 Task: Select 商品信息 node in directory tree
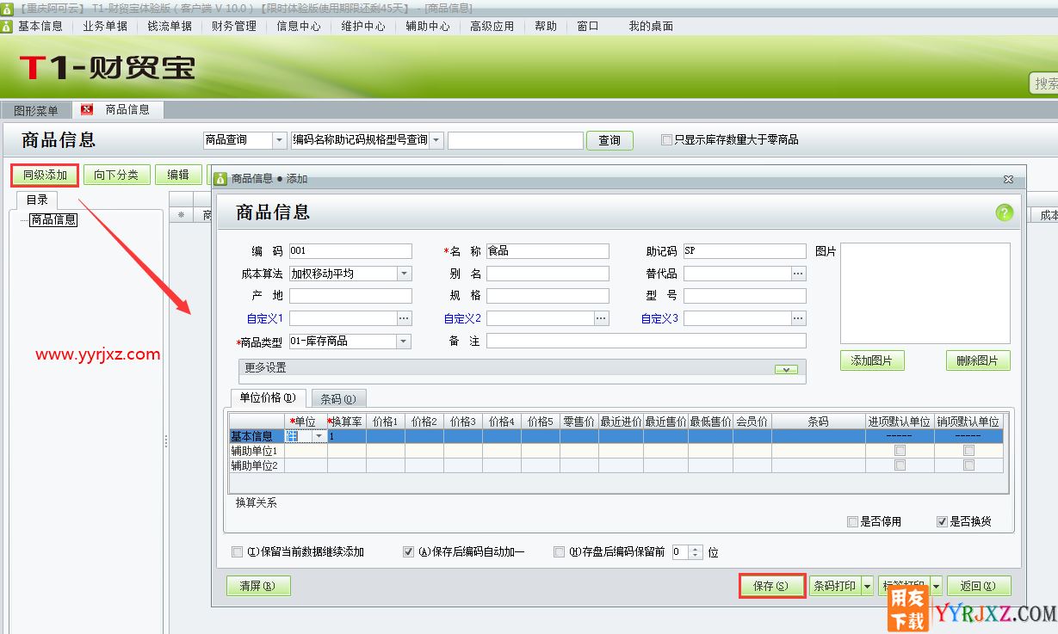[53, 220]
